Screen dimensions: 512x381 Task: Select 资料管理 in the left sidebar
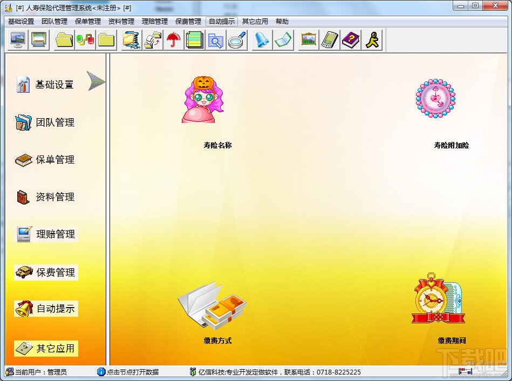pos(45,197)
